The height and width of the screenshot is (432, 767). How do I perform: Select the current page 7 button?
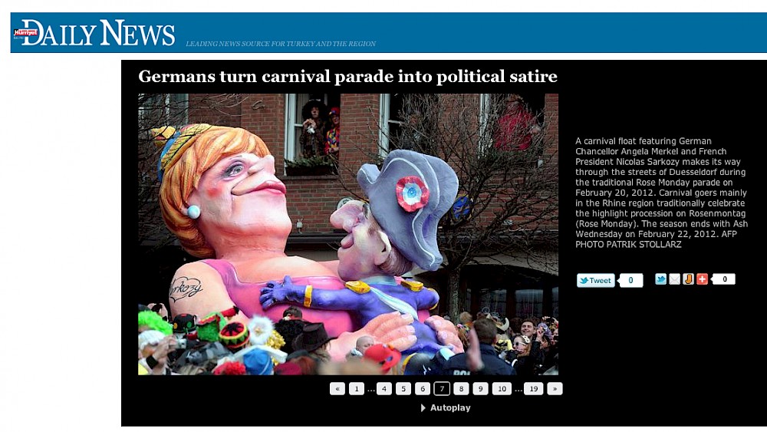click(x=442, y=389)
